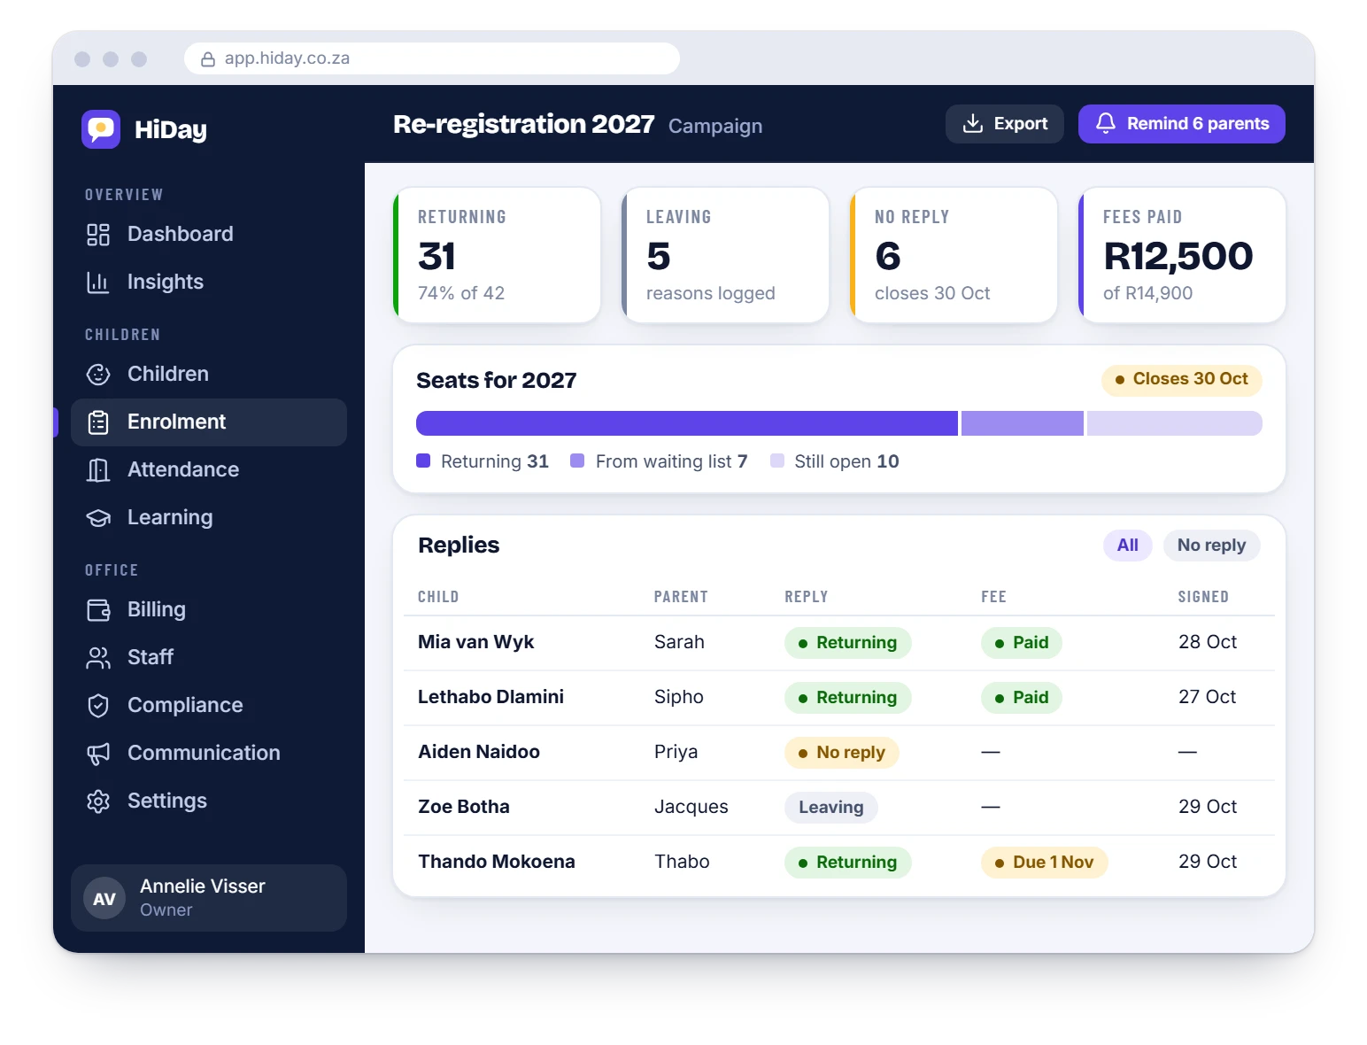The height and width of the screenshot is (1045, 1367).
Task: Click Zoe Botha's Leaving status pill
Action: [831, 807]
